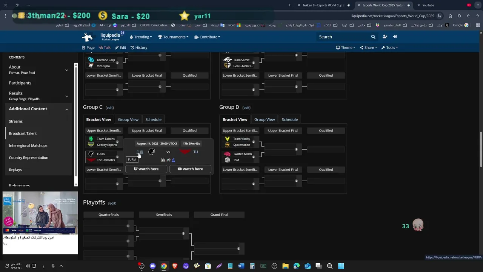Screen dimensions: 483x272
Task: Click info icon for Twisted Minds match
Action: coord(253,157)
